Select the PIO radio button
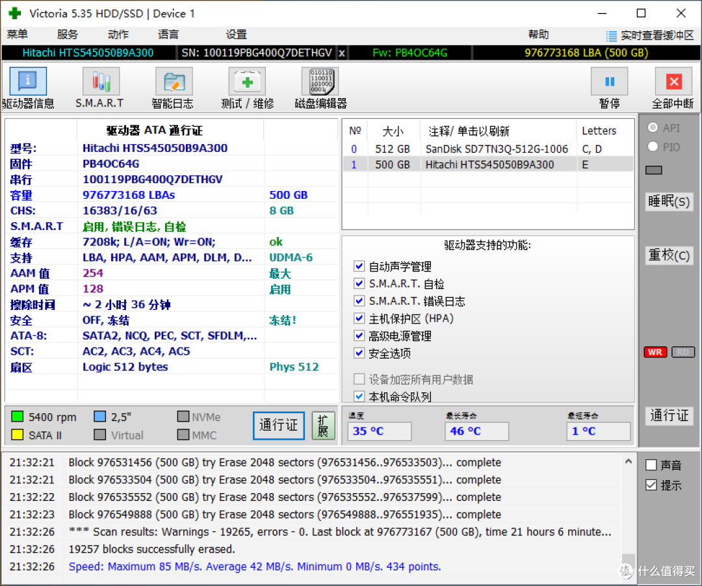702x586 pixels. click(x=653, y=146)
